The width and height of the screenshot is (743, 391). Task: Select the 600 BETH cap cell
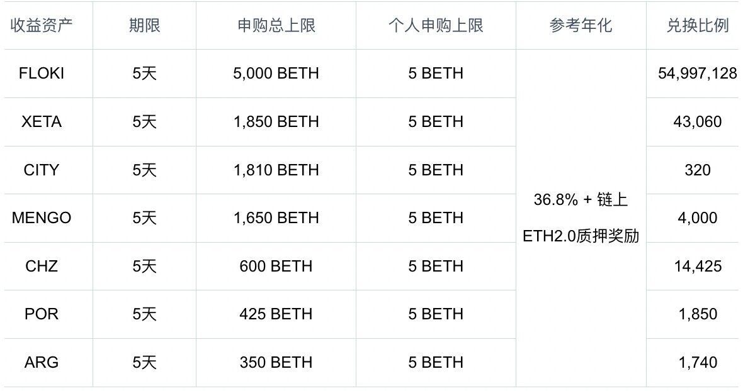[x=276, y=267]
